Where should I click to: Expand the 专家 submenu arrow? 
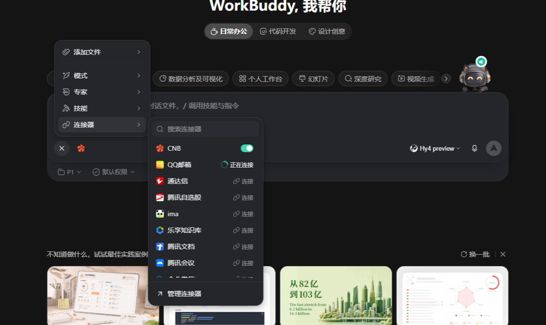pyautogui.click(x=139, y=92)
